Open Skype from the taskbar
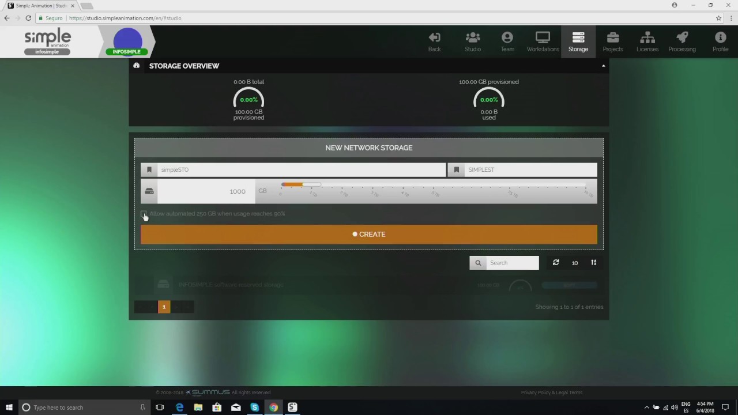 click(254, 407)
